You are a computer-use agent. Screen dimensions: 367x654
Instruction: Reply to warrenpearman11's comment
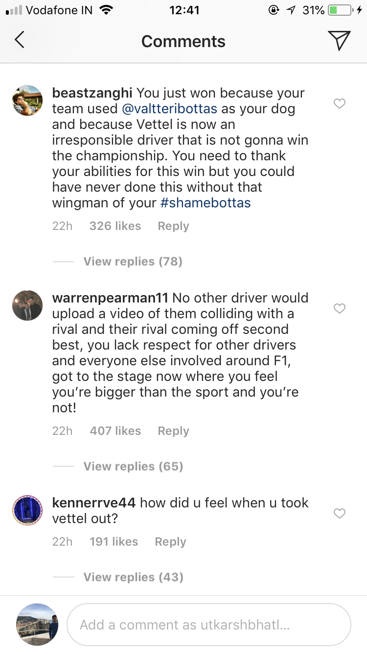click(173, 431)
